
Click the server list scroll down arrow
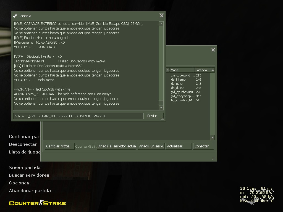(213, 137)
